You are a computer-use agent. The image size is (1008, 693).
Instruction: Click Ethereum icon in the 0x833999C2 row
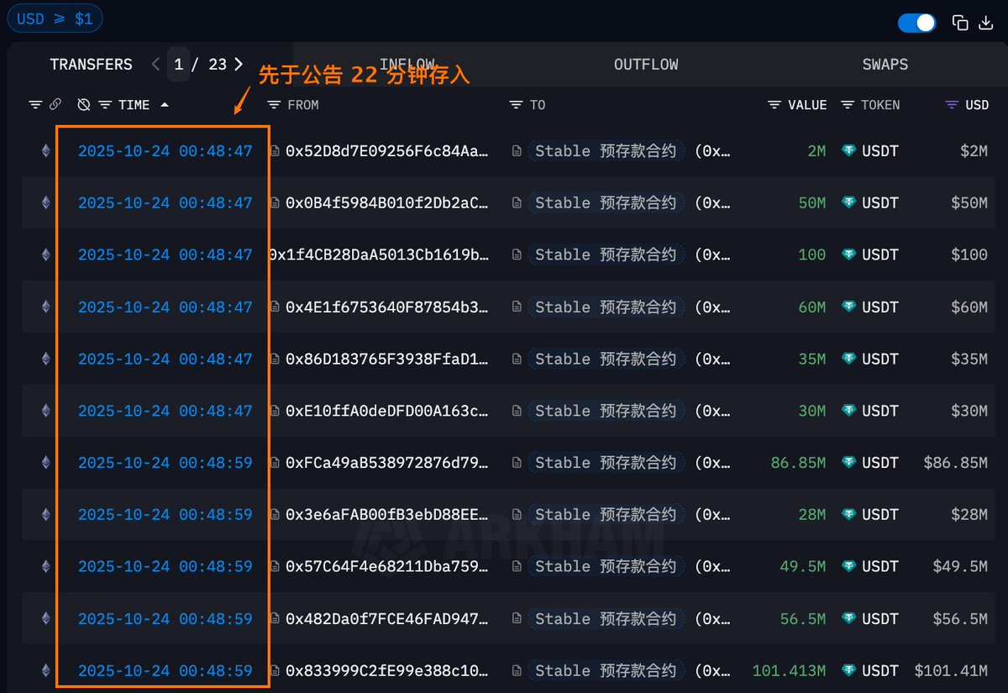pyautogui.click(x=45, y=671)
